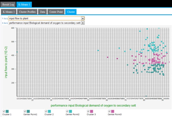Click the Center Point3 color swatch

click(x=113, y=111)
